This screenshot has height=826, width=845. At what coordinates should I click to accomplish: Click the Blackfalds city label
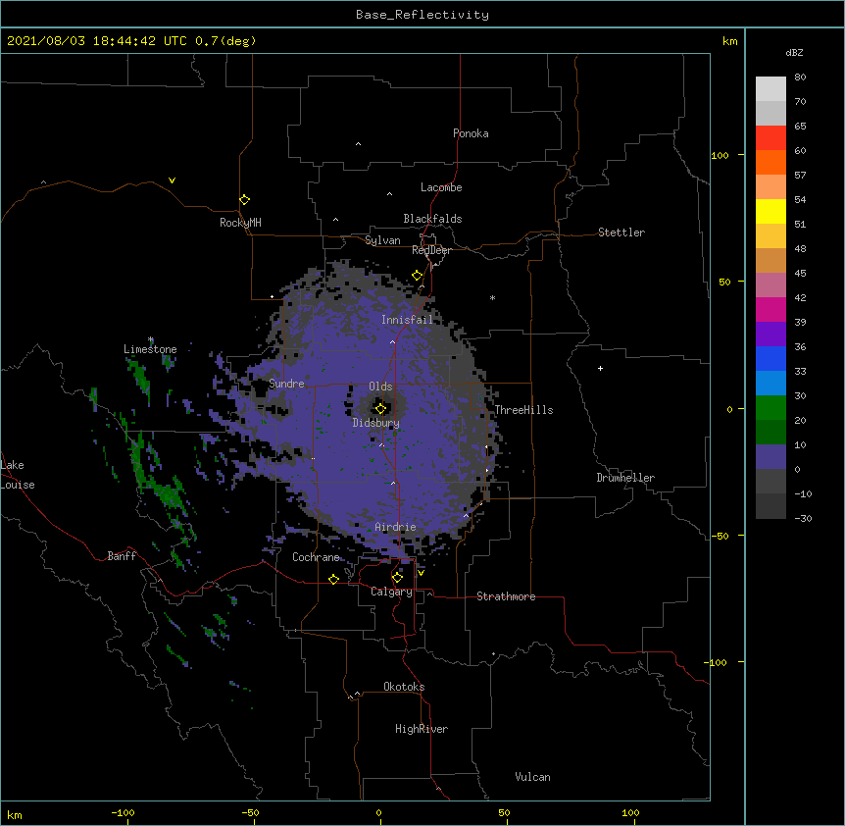432,219
